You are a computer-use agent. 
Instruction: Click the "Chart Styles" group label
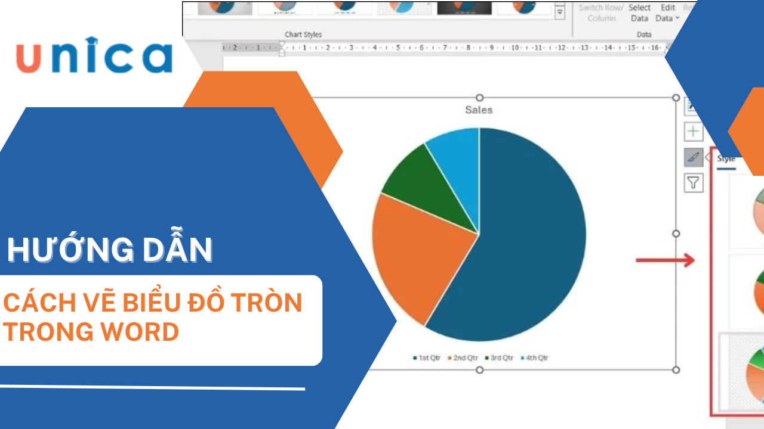coord(304,35)
